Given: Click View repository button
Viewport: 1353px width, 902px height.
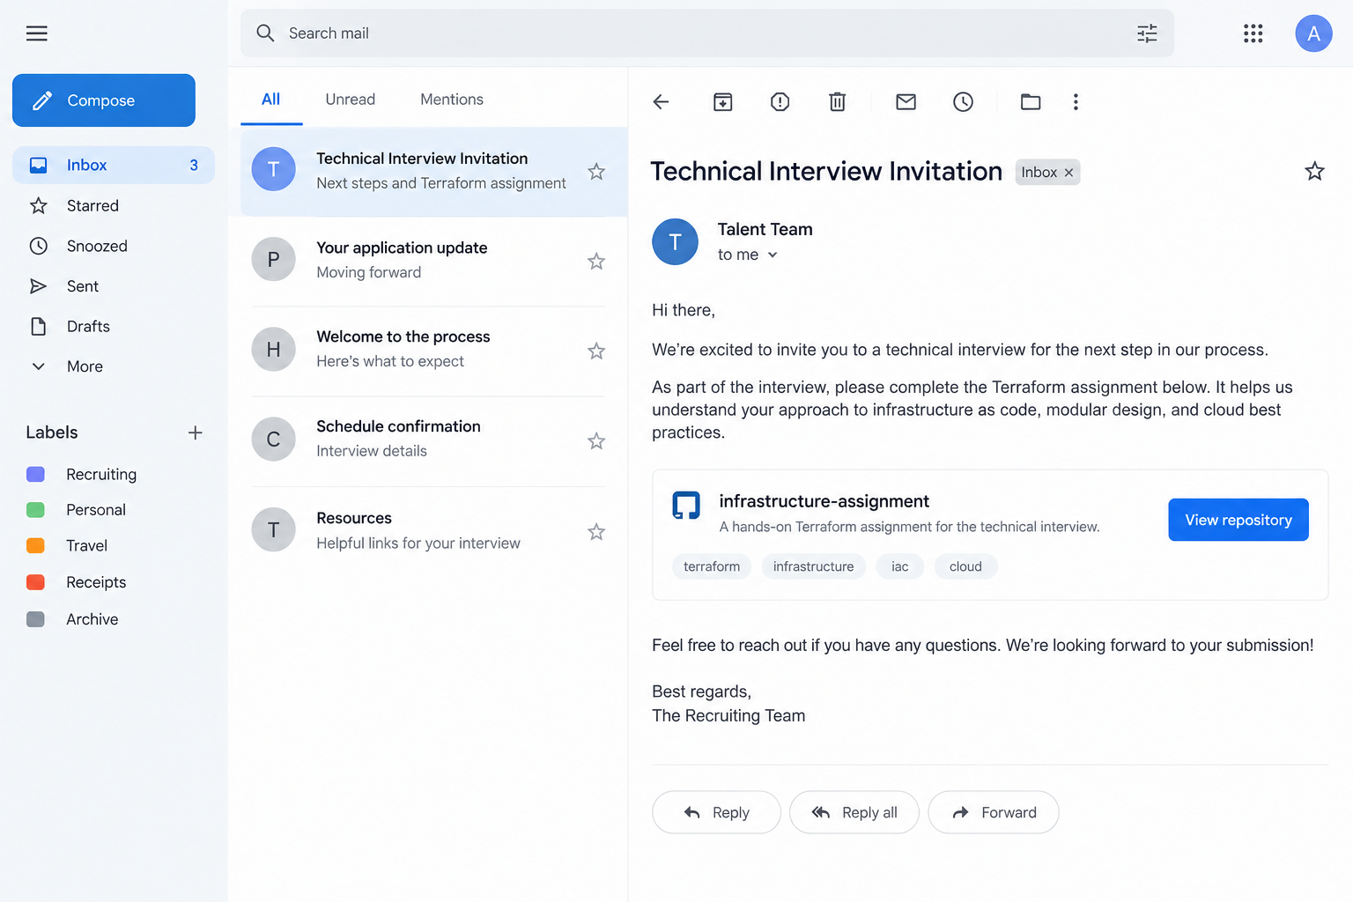Looking at the screenshot, I should (x=1238, y=520).
